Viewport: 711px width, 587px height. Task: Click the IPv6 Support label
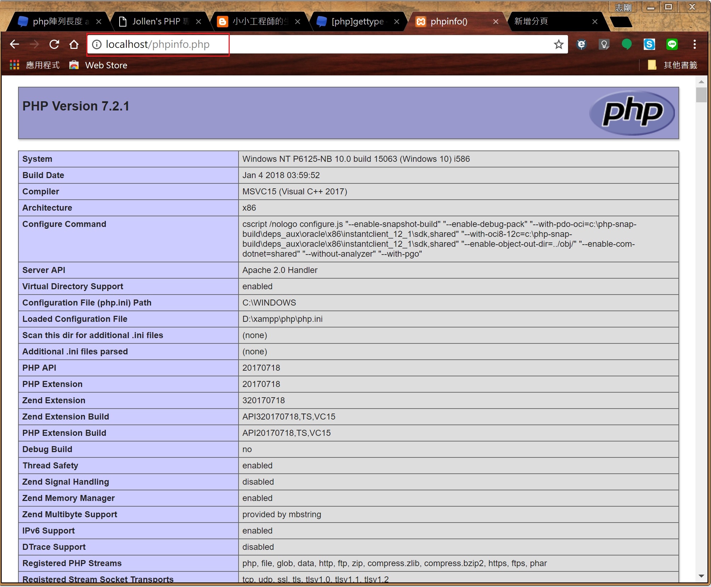[48, 531]
